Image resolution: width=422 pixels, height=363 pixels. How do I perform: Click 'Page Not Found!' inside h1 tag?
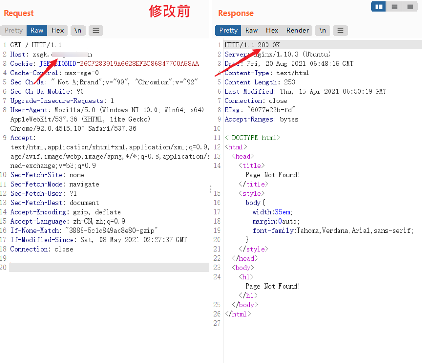click(x=272, y=286)
